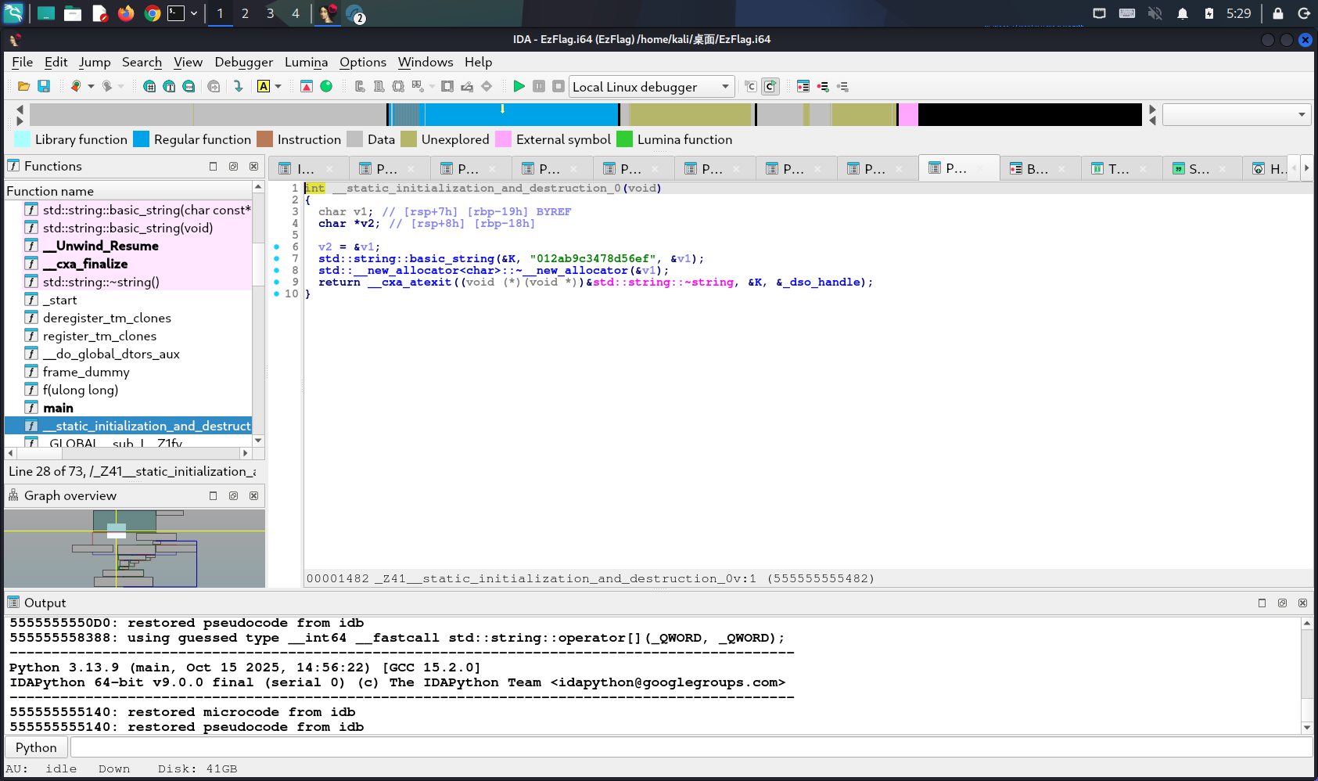Click the pause process button
Viewport: 1318px width, 781px height.
tap(539, 86)
